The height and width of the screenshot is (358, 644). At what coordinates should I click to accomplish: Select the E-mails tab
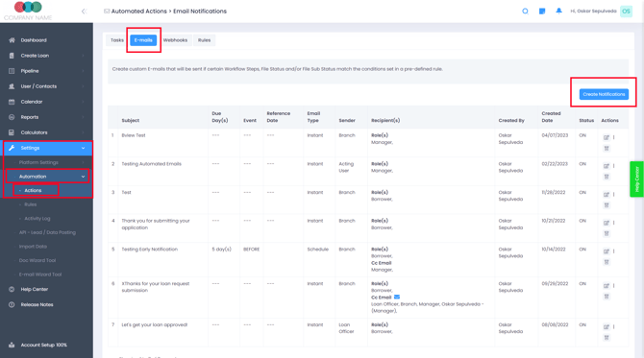[x=143, y=40]
